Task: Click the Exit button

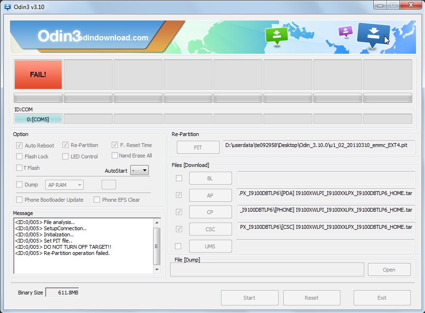Action: [382, 298]
